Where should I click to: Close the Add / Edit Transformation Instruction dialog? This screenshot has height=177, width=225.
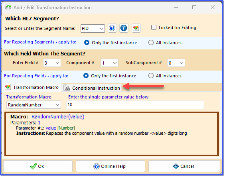tap(213, 7)
